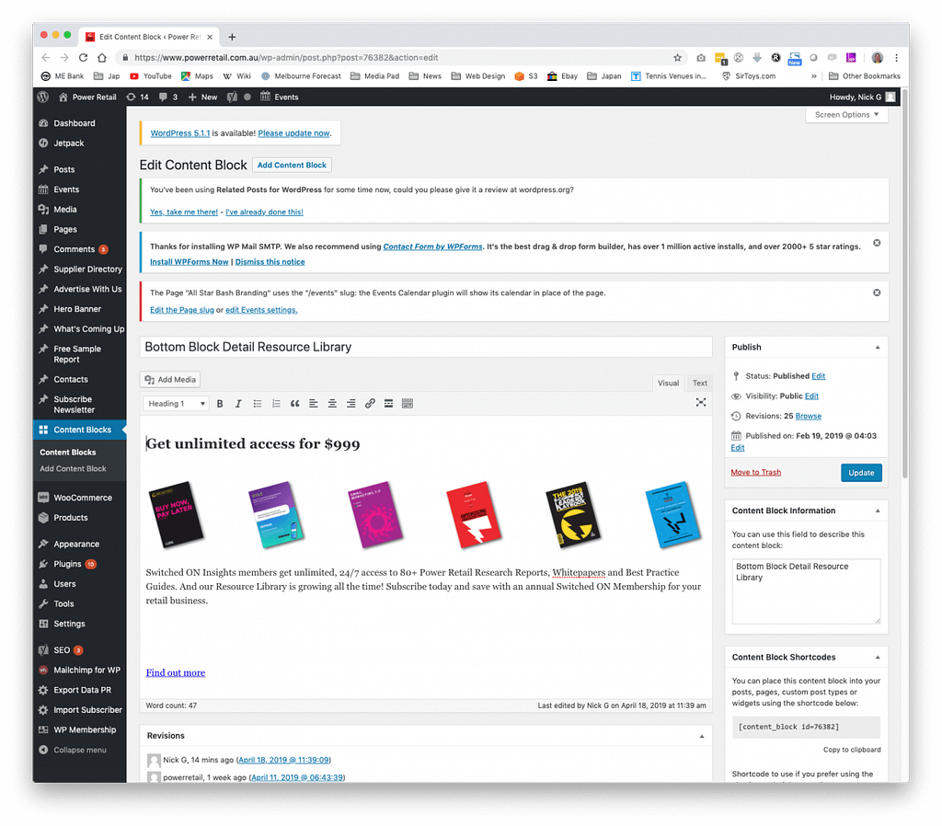This screenshot has height=826, width=942.
Task: Select the Buy Now Pay Later cover image
Action: (x=176, y=515)
